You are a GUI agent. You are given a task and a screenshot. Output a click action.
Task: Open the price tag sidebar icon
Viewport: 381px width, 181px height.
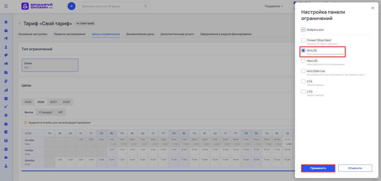(6, 55)
